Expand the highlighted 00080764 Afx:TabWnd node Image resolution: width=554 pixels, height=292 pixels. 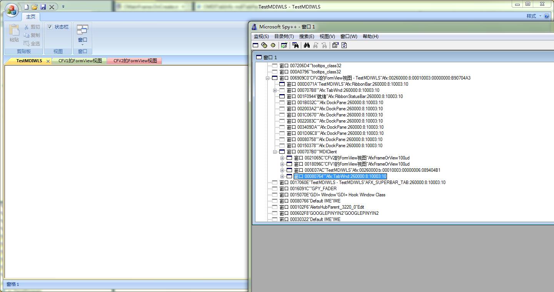tap(282, 176)
